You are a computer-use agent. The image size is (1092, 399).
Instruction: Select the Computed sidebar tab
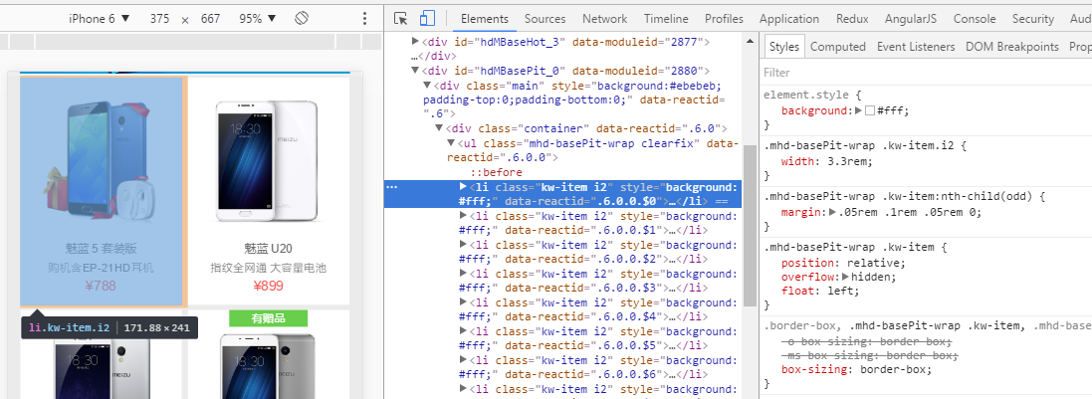(838, 47)
